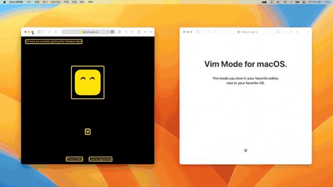The width and height of the screenshot is (333, 187).
Task: Expand the sidebar dropdown arrow in left Safari window
Action: (44, 32)
